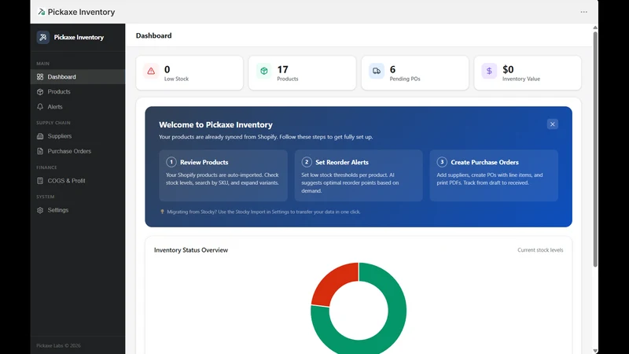Click the 'FINANCE' section label
Viewport: 629px width, 354px height.
[46, 168]
